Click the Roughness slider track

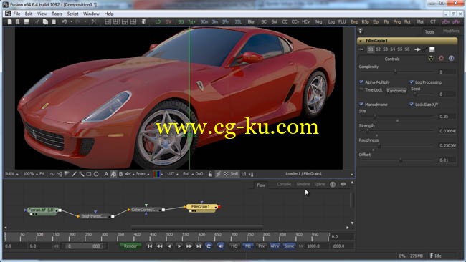click(397, 146)
